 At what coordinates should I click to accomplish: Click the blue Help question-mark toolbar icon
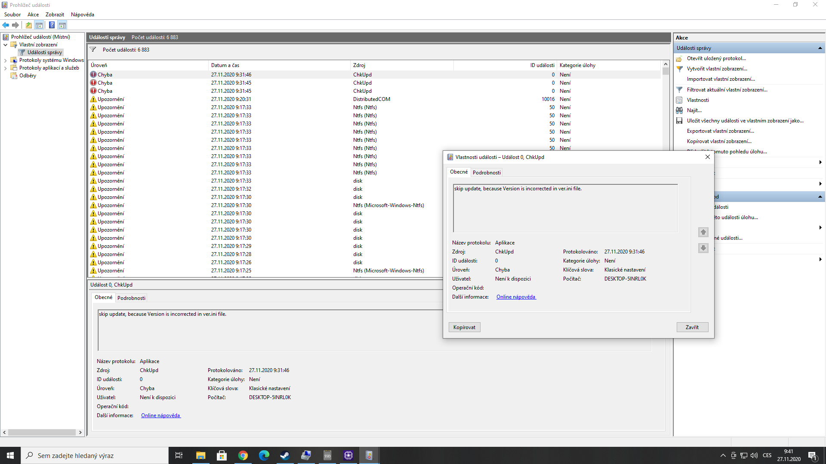coord(52,25)
